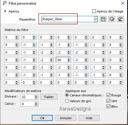Click the Annuler button
The width and height of the screenshot is (128, 125).
[66, 118]
